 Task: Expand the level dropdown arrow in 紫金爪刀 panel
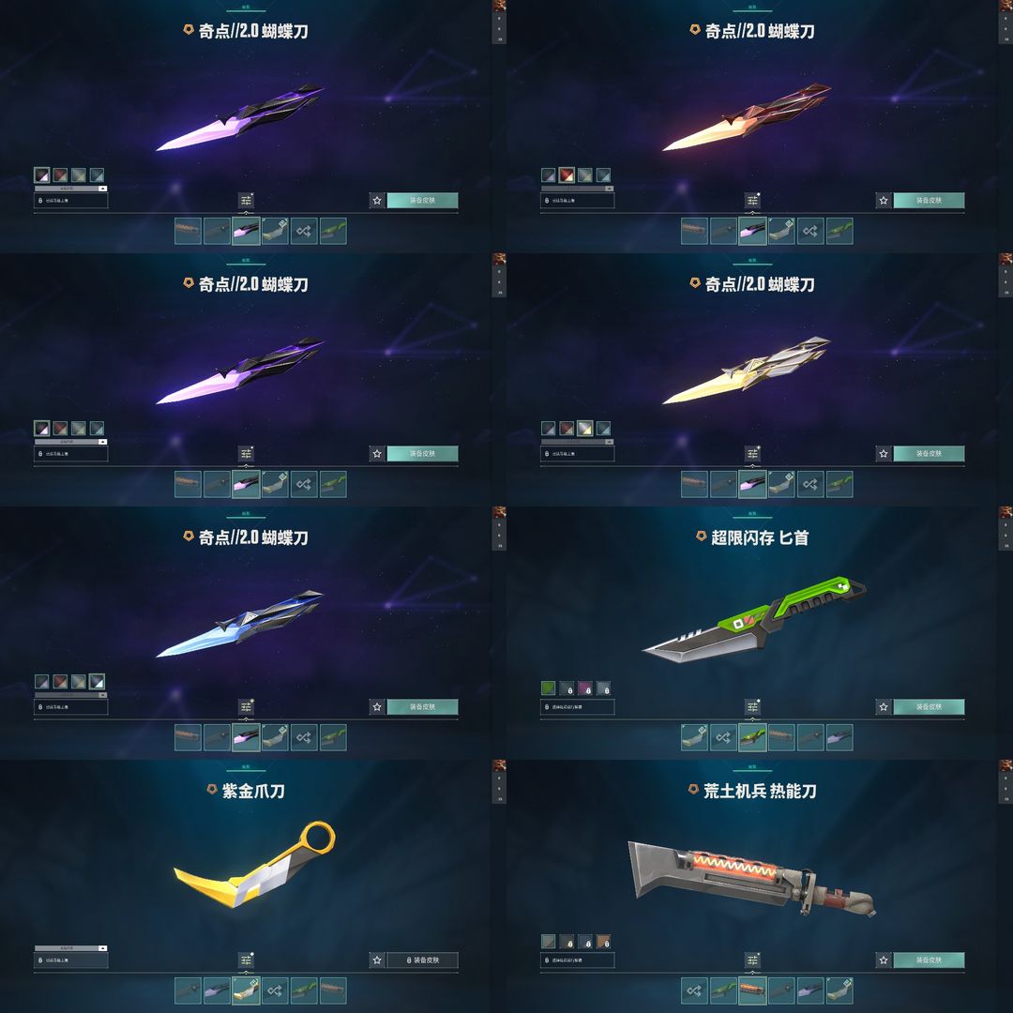pos(102,947)
